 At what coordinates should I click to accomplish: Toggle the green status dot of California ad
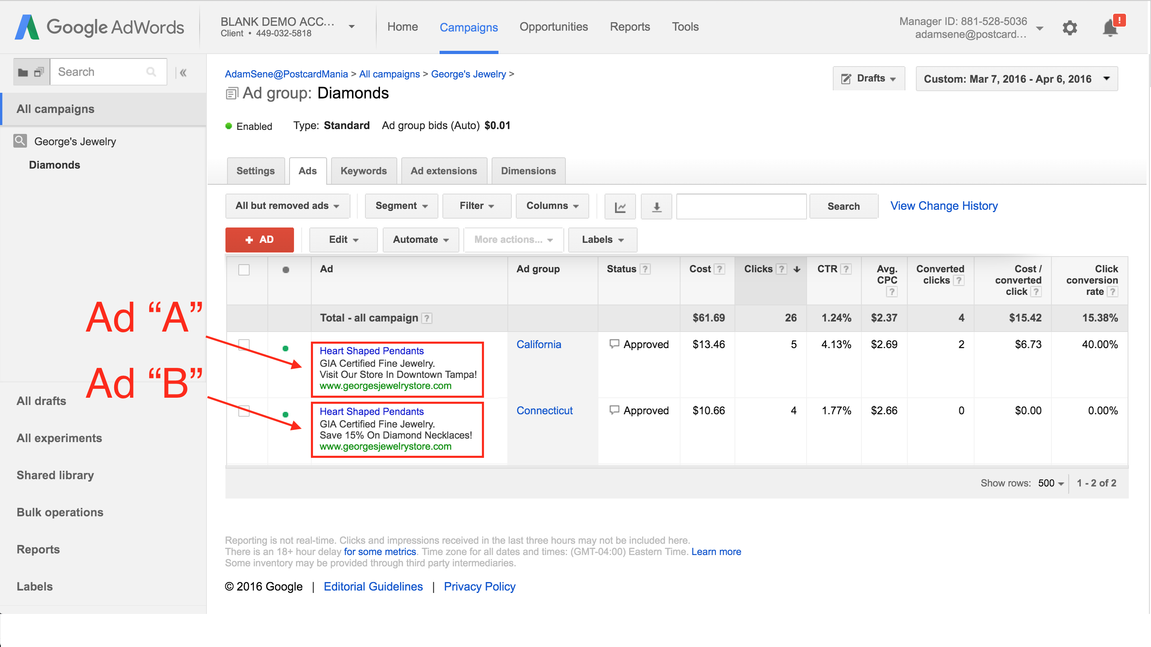[286, 348]
